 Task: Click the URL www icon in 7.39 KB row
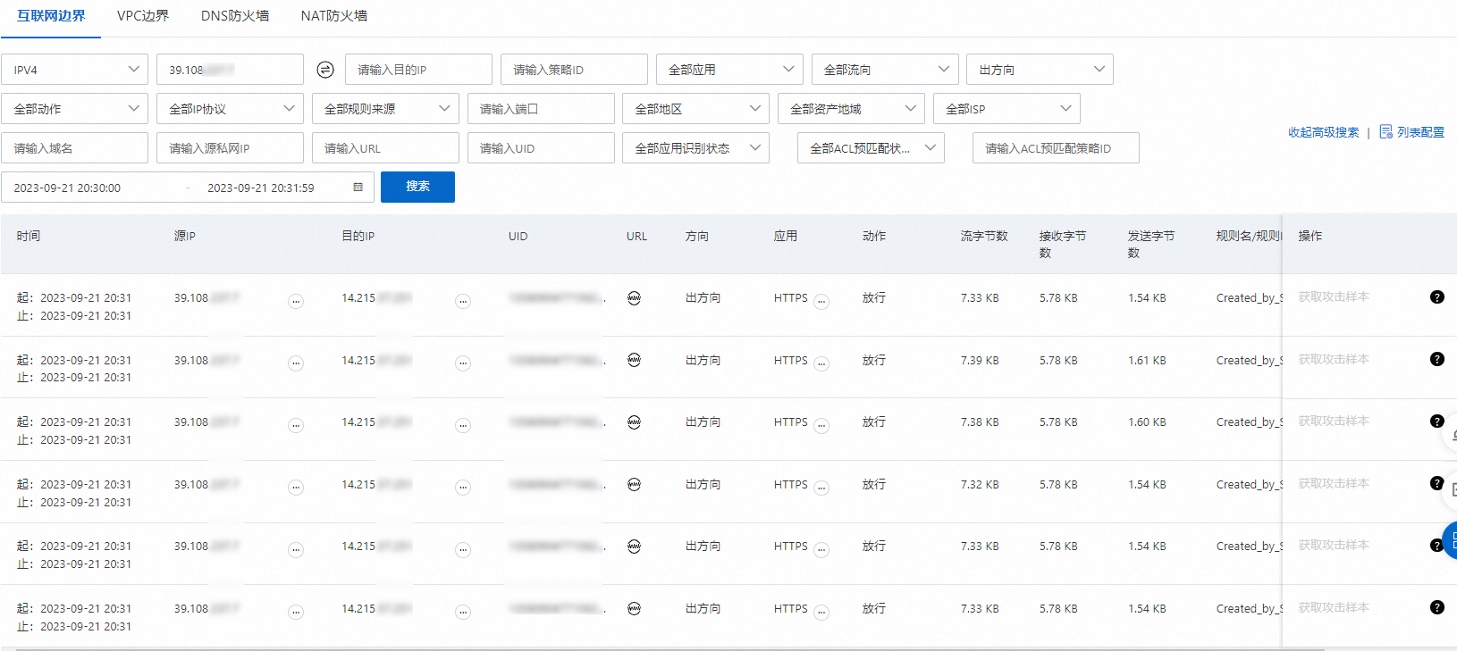tap(634, 360)
